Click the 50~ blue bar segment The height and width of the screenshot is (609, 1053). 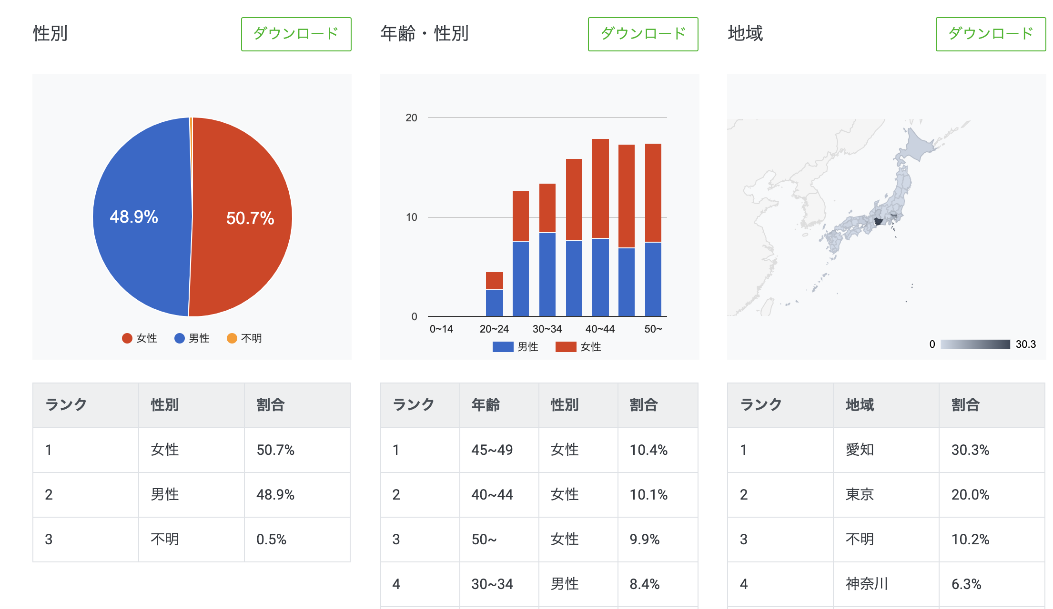point(653,279)
